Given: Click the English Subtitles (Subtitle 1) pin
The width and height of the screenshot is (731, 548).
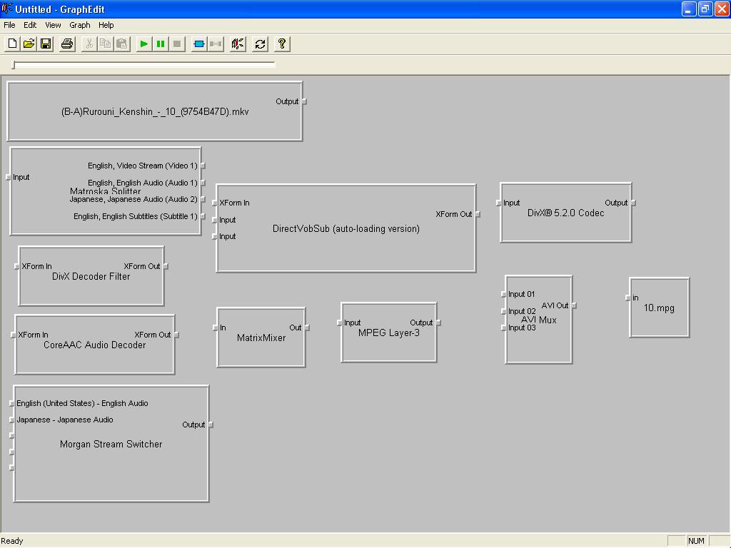Looking at the screenshot, I should pos(203,217).
